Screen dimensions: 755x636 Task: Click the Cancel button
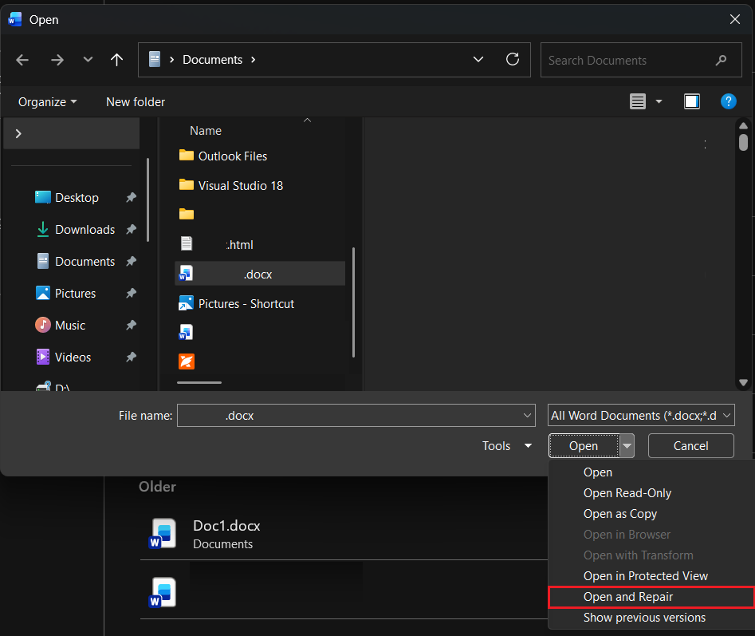(x=690, y=446)
